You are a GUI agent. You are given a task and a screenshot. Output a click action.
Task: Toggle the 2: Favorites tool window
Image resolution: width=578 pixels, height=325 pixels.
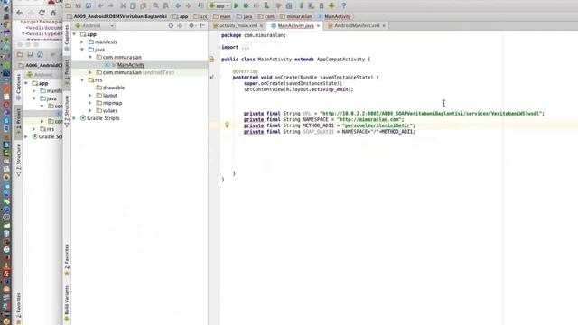[67, 259]
